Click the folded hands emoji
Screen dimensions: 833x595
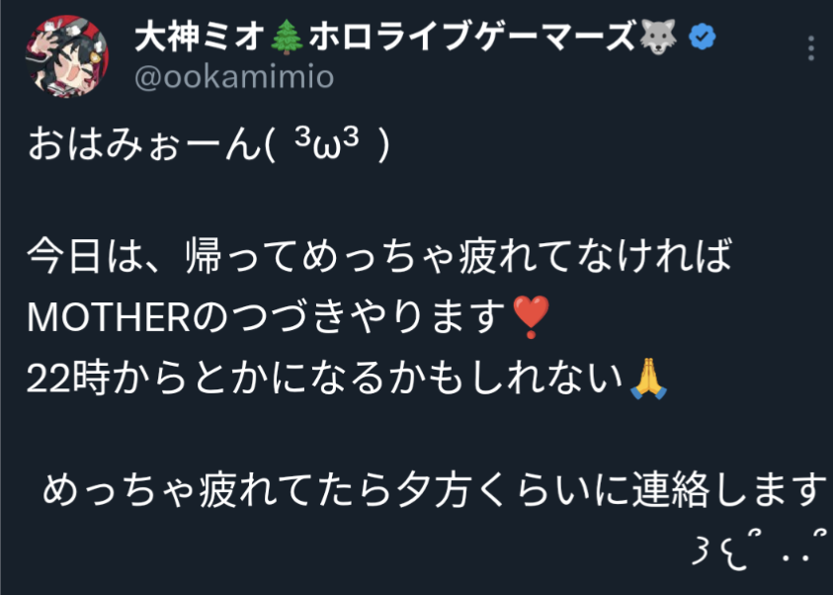[x=648, y=379]
